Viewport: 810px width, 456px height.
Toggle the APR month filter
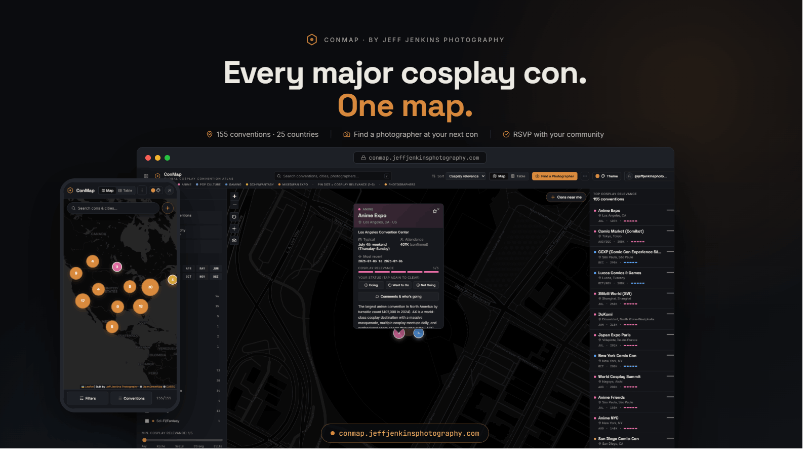pyautogui.click(x=189, y=269)
